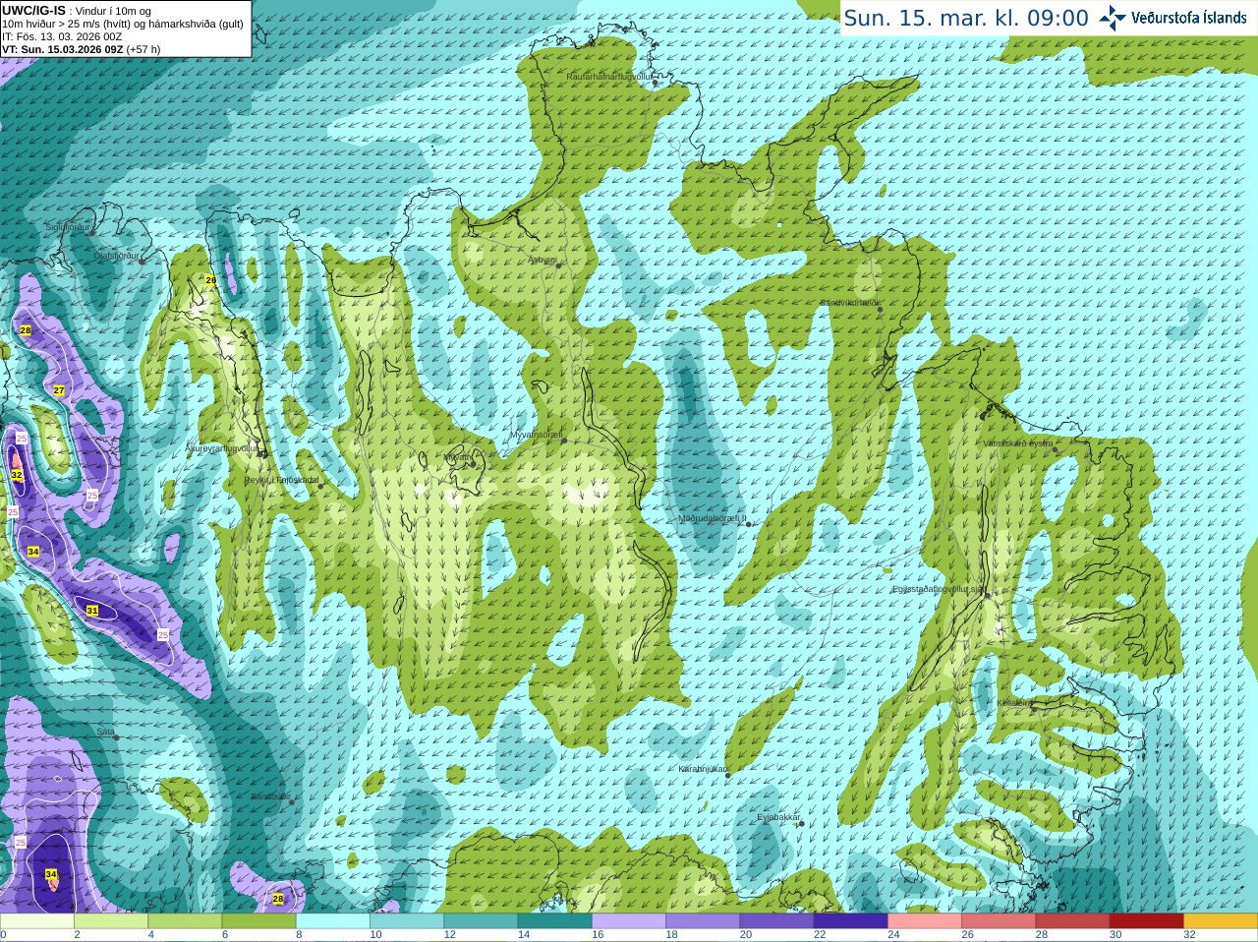This screenshot has height=942, width=1258.
Task: Select the Sandvíkurheiði station label
Action: [850, 303]
